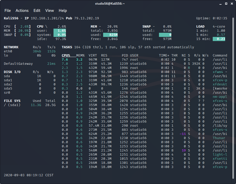236x184 pixels.
Task: Open the File menu
Action: (7, 11)
